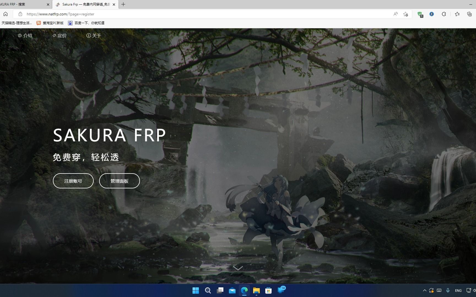Open File Explorer on taskbar
The image size is (476, 297).
(256, 290)
